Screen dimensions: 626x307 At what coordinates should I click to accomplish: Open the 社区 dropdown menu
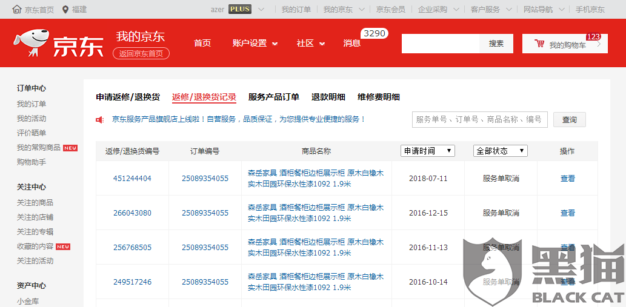pyautogui.click(x=311, y=43)
